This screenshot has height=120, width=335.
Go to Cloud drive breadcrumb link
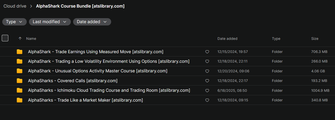coord(15,6)
